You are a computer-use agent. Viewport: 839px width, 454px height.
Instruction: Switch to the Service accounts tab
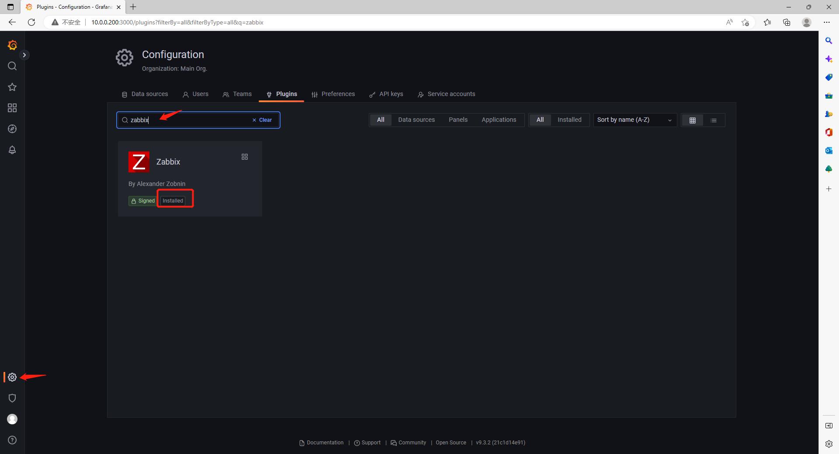447,94
